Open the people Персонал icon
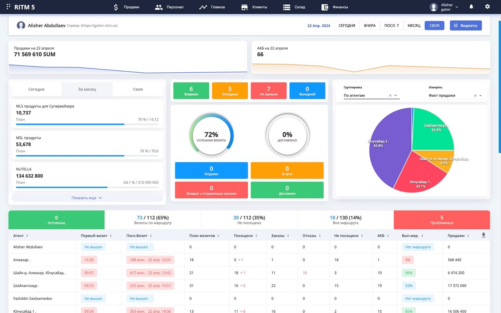Image resolution: width=501 pixels, height=313 pixels. [x=159, y=7]
